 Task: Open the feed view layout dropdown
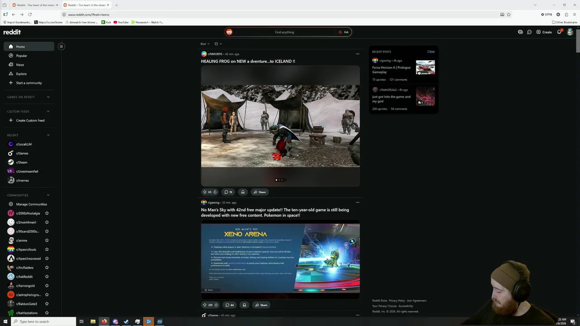pyautogui.click(x=218, y=44)
